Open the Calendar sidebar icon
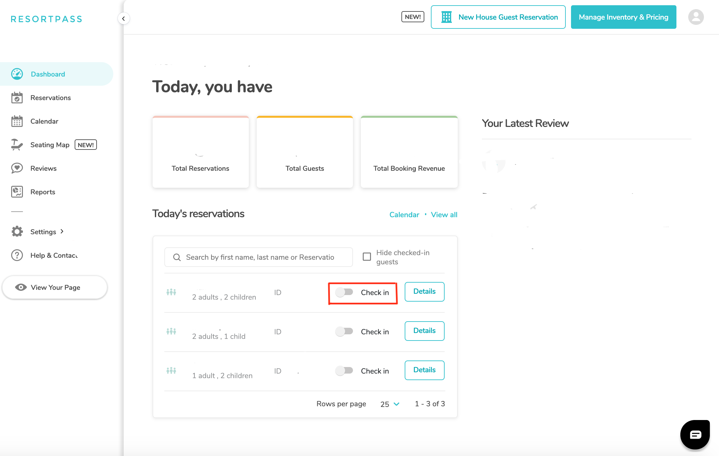719x456 pixels. [x=17, y=121]
